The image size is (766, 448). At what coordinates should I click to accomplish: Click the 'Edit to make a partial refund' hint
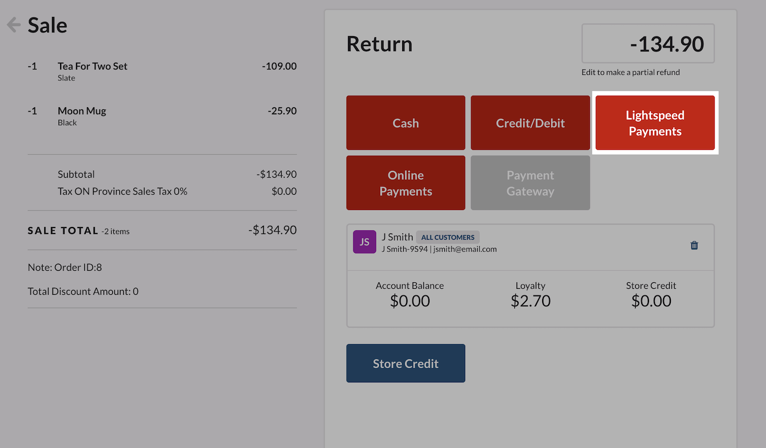pos(630,72)
